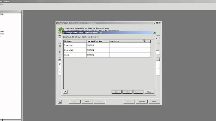Select the Bread Line 2 file row
This screenshot has height=121, width=216.
click(107, 50)
